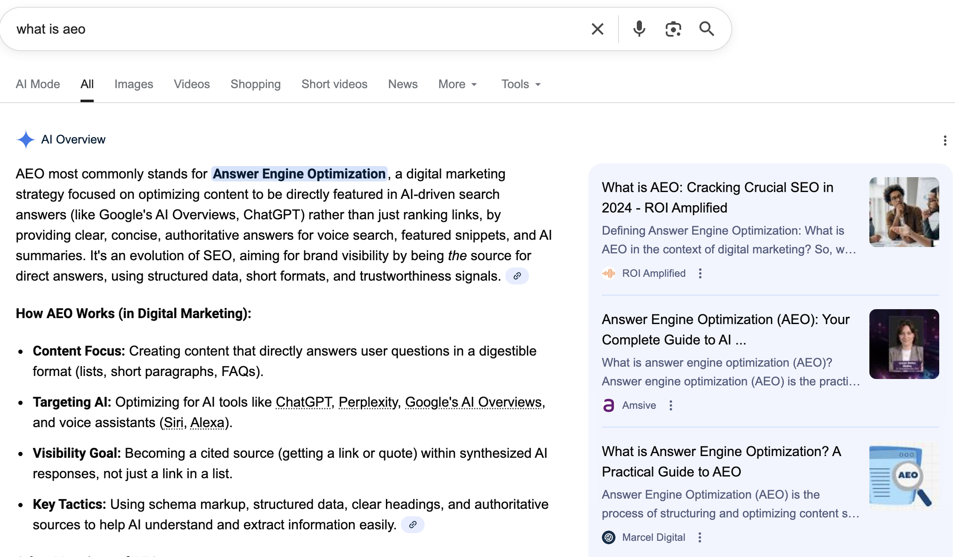The width and height of the screenshot is (955, 557).
Task: Clear the search query with the X icon
Action: (x=597, y=29)
